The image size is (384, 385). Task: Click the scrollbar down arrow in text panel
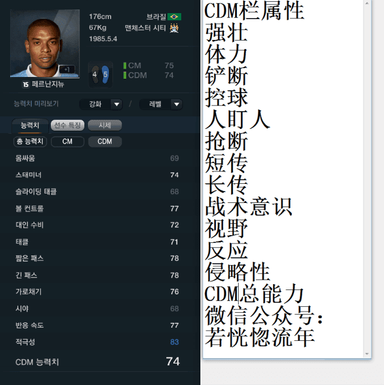pyautogui.click(x=367, y=354)
